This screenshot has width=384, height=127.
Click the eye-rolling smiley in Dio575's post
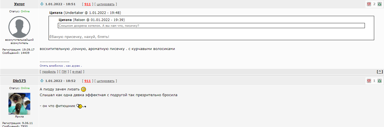(84, 89)
